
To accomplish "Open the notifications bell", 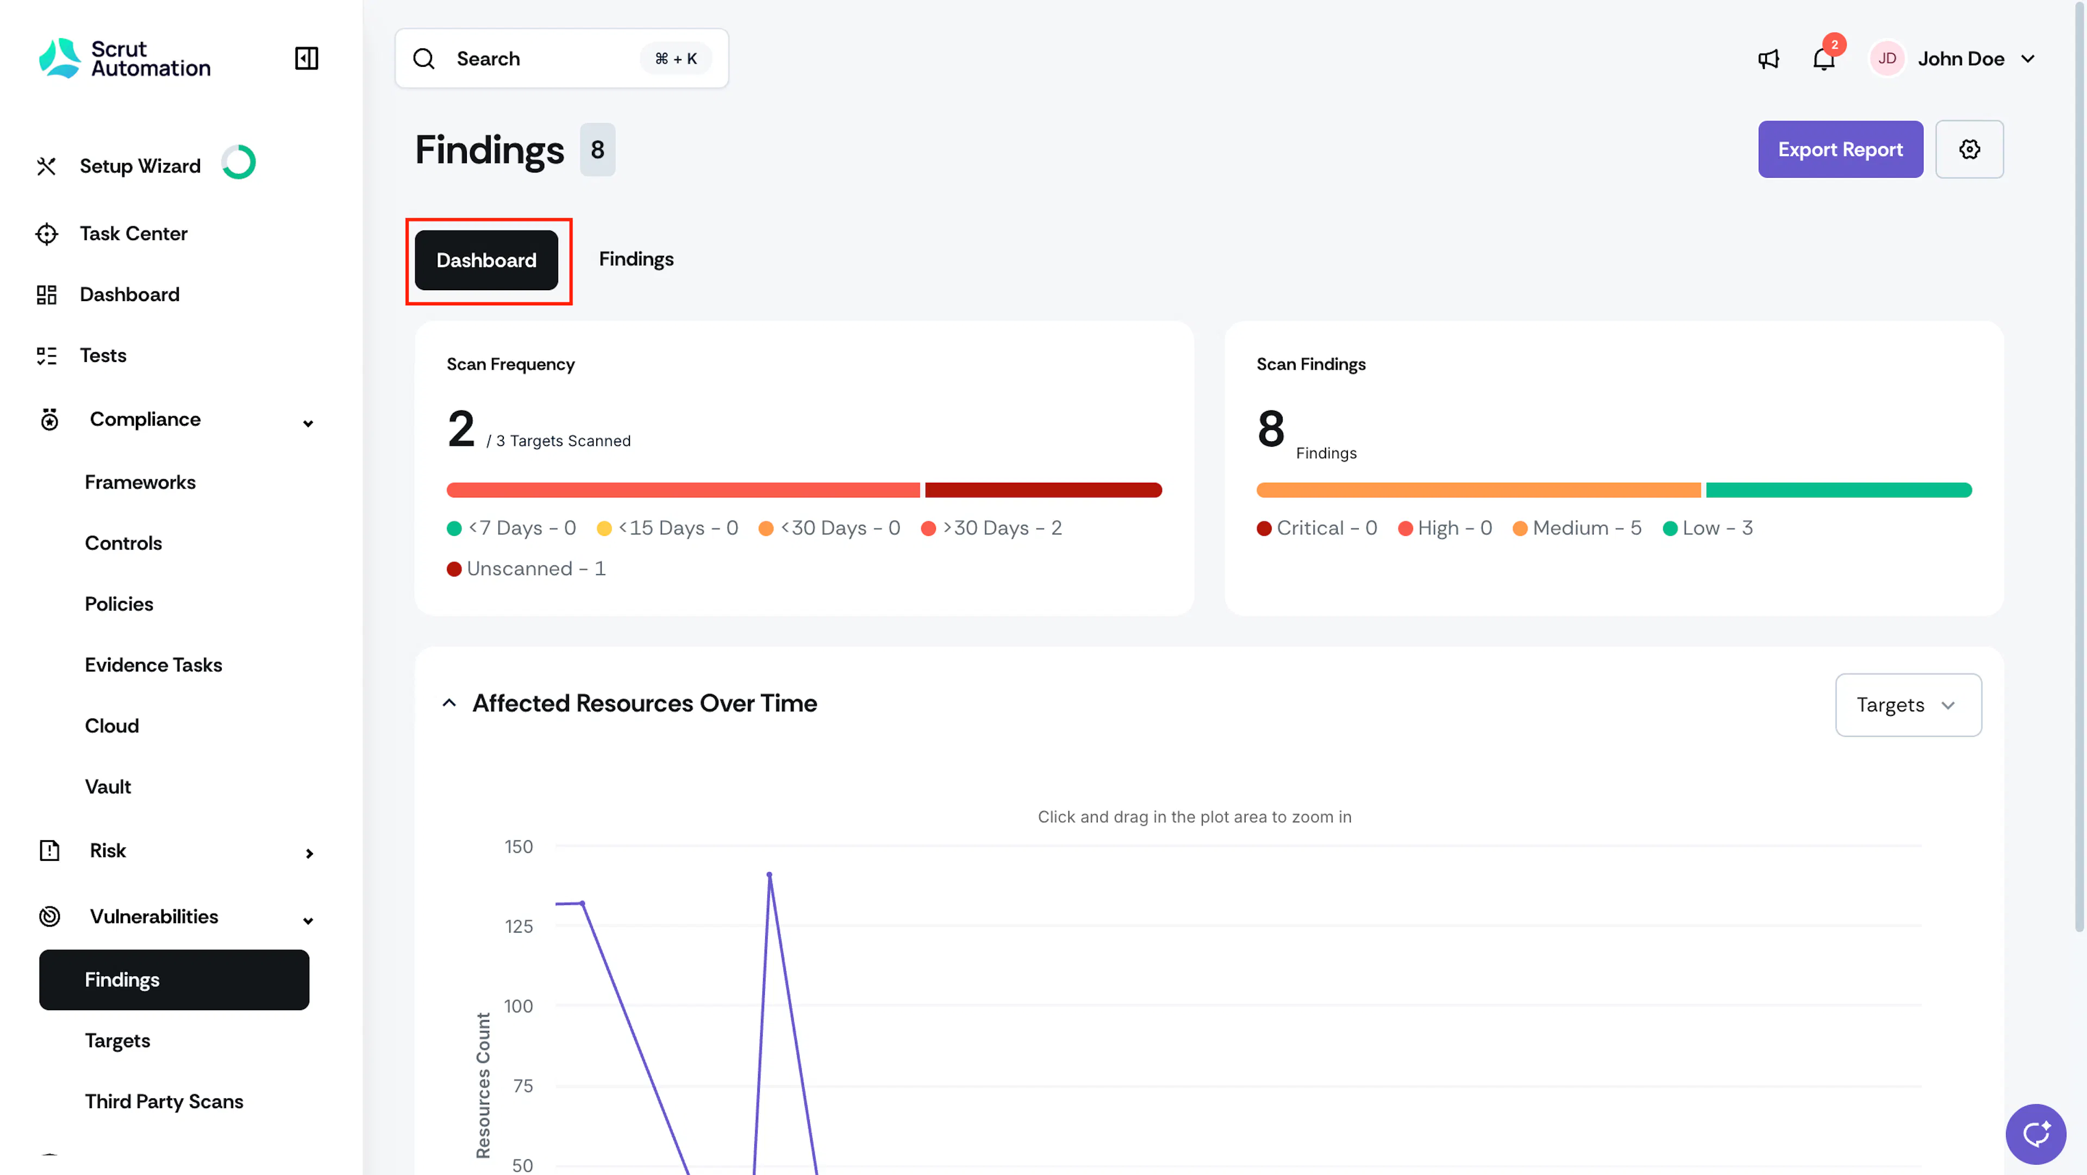I will 1824,58.
